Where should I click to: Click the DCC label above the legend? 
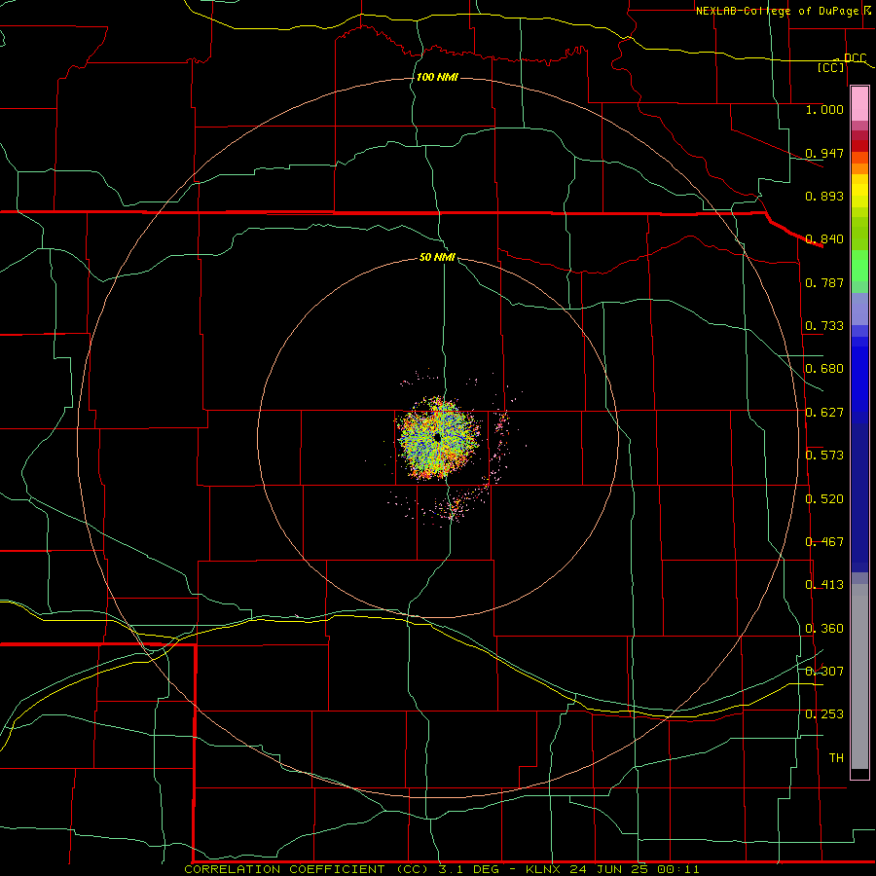pos(855,57)
